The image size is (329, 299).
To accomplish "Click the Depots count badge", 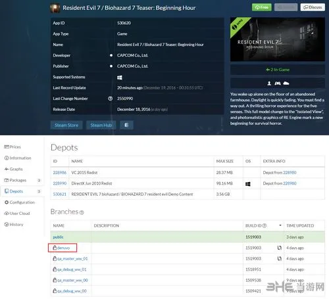I will pyautogui.click(x=39, y=191).
